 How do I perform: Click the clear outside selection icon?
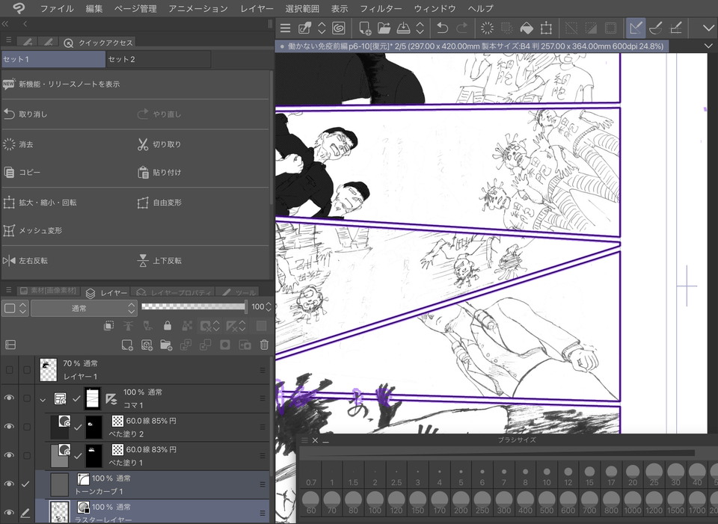pyautogui.click(x=506, y=28)
